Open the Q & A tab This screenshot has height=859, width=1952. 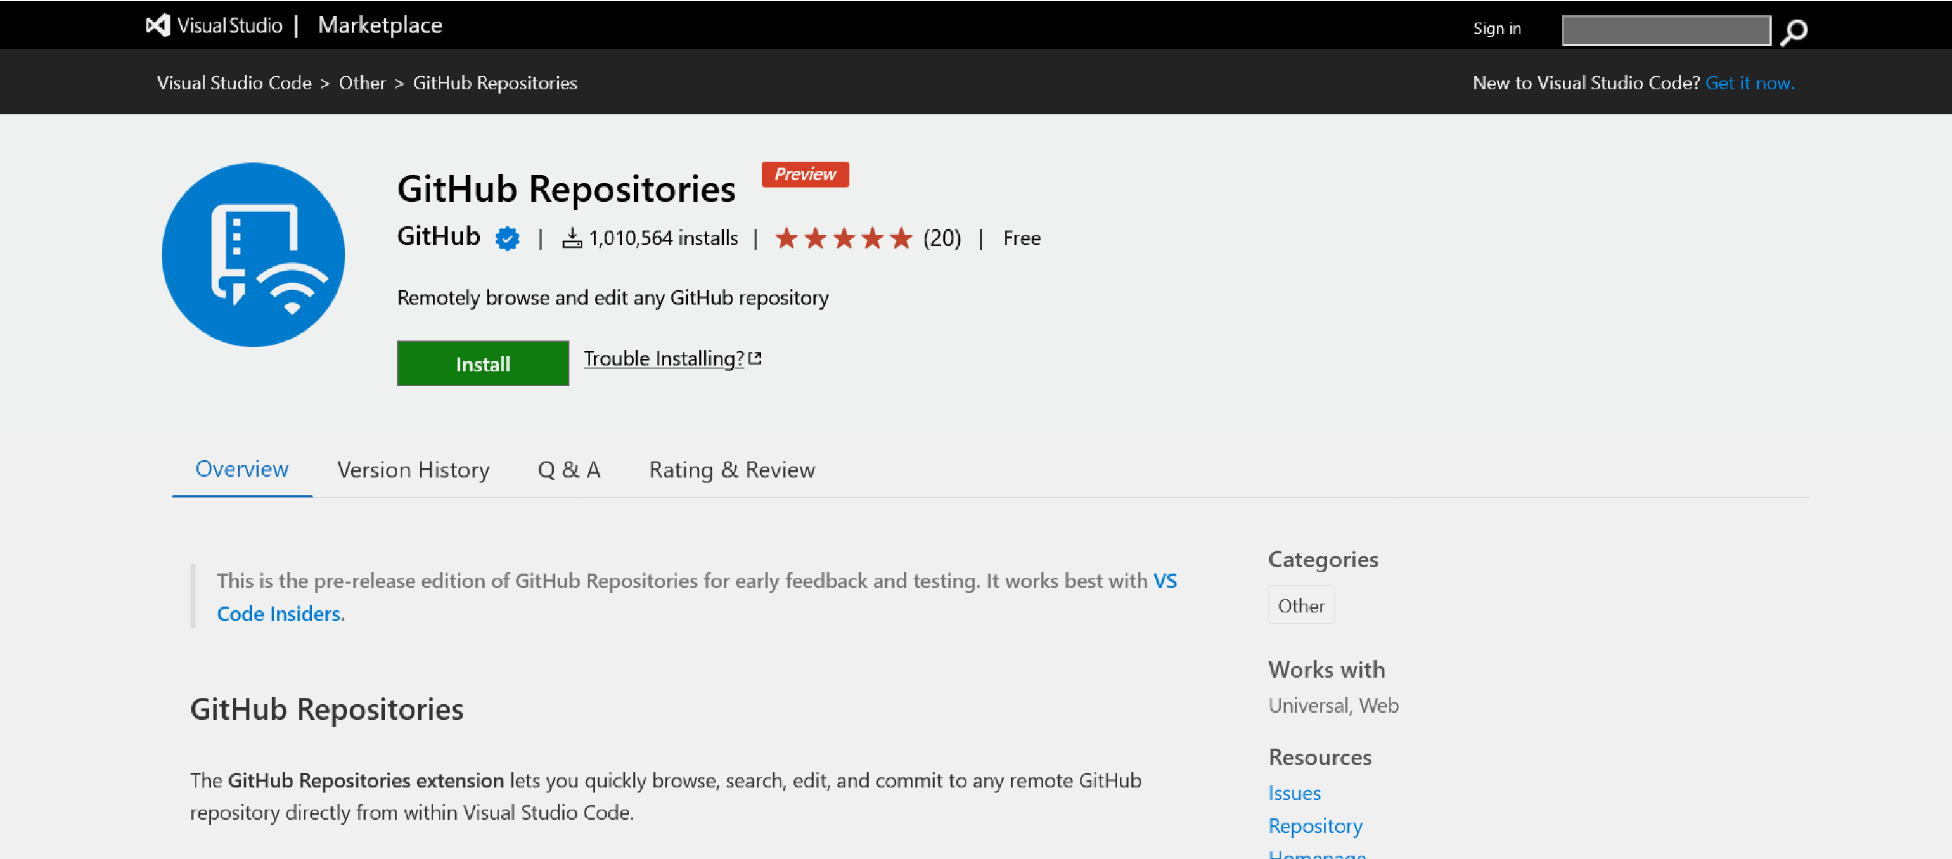point(569,469)
